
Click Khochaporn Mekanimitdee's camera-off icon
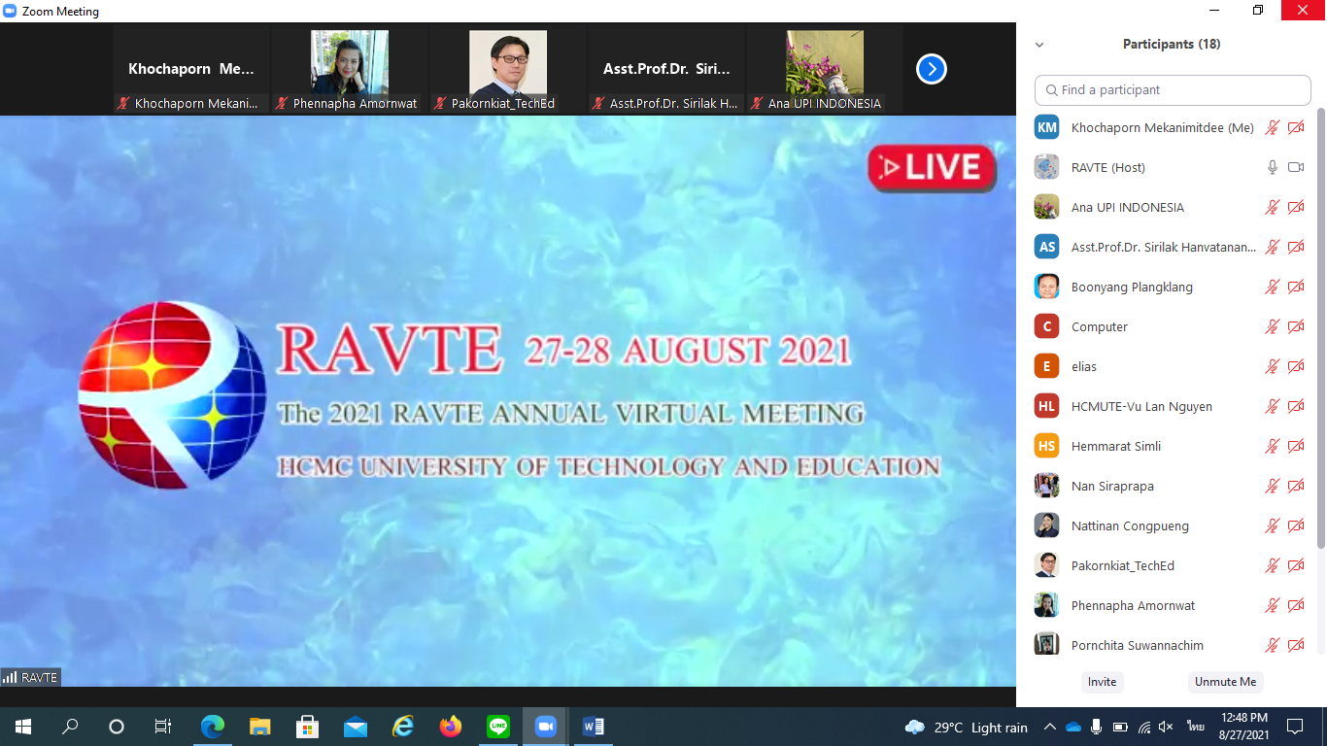click(x=1296, y=127)
